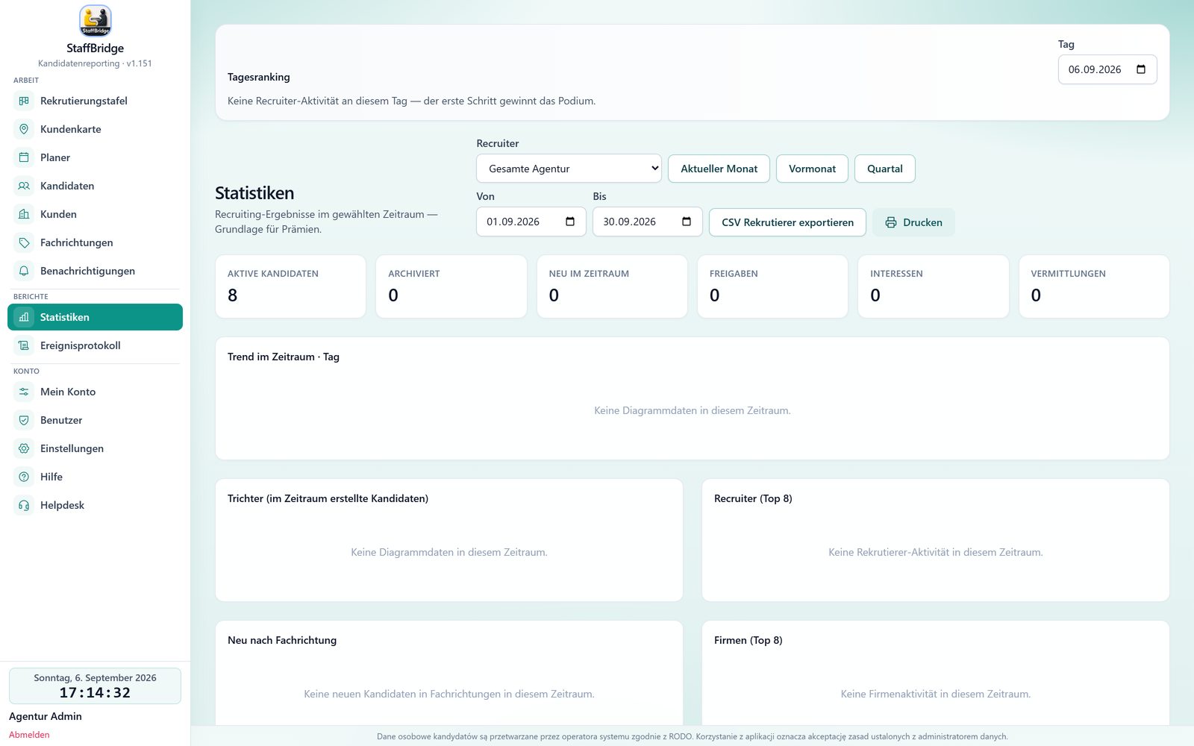Click the Drucken print button

click(x=913, y=222)
